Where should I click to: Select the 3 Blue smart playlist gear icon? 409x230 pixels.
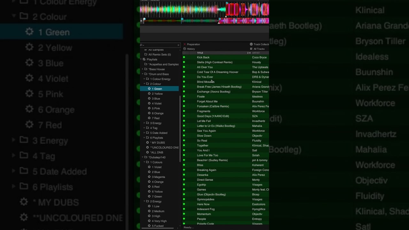pyautogui.click(x=149, y=99)
